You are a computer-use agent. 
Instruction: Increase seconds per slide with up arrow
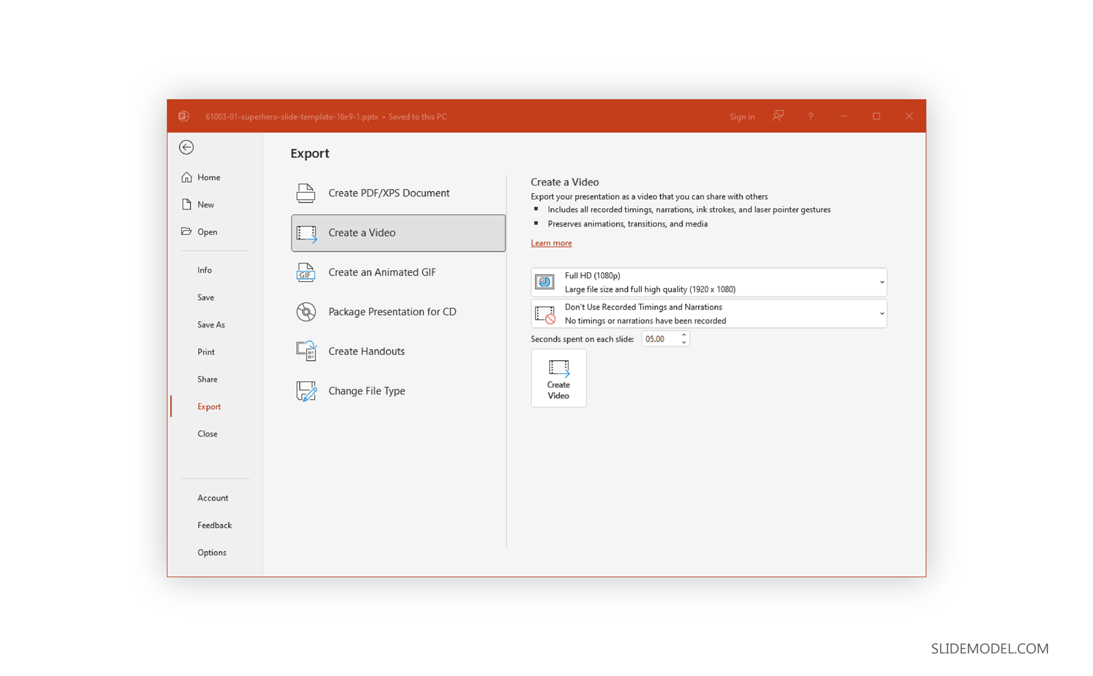[x=684, y=336]
